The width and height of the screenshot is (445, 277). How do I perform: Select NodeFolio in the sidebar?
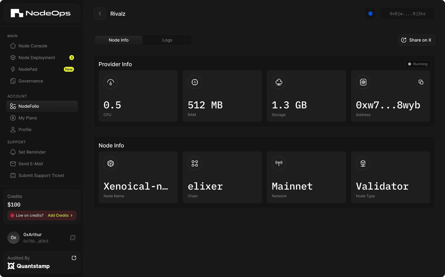point(42,106)
